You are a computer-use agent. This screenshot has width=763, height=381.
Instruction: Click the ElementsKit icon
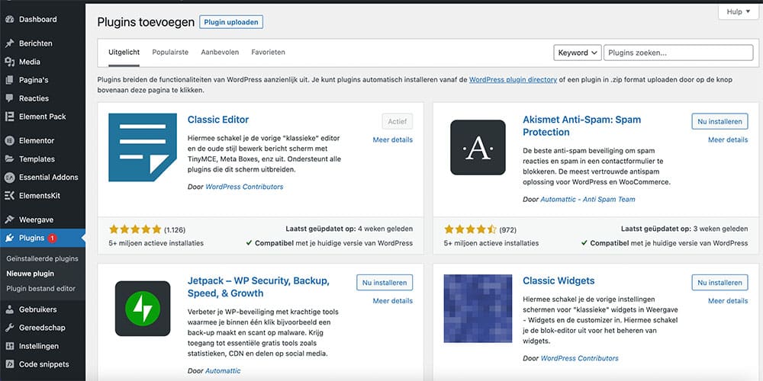[x=10, y=196]
